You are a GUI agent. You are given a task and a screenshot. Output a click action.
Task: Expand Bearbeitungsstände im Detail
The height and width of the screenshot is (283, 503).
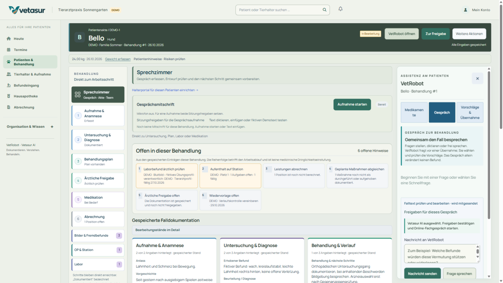point(262,230)
